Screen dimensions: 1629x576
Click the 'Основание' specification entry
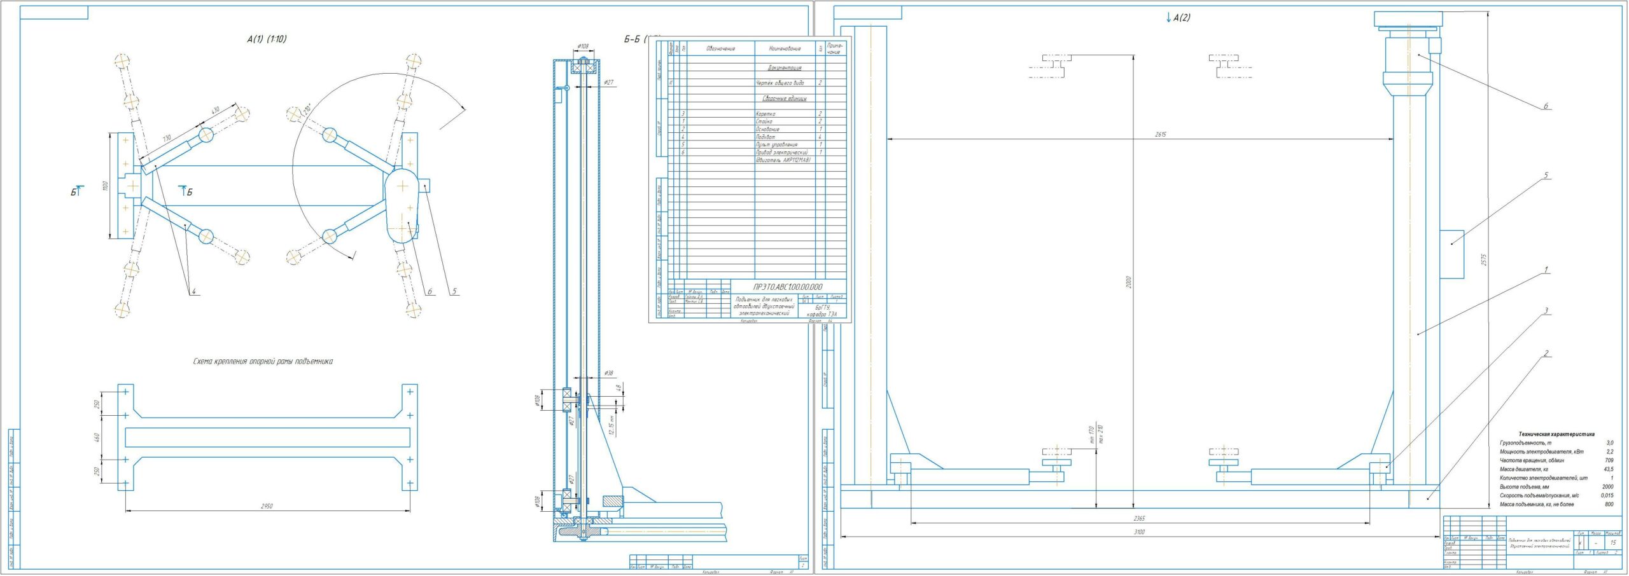[767, 129]
